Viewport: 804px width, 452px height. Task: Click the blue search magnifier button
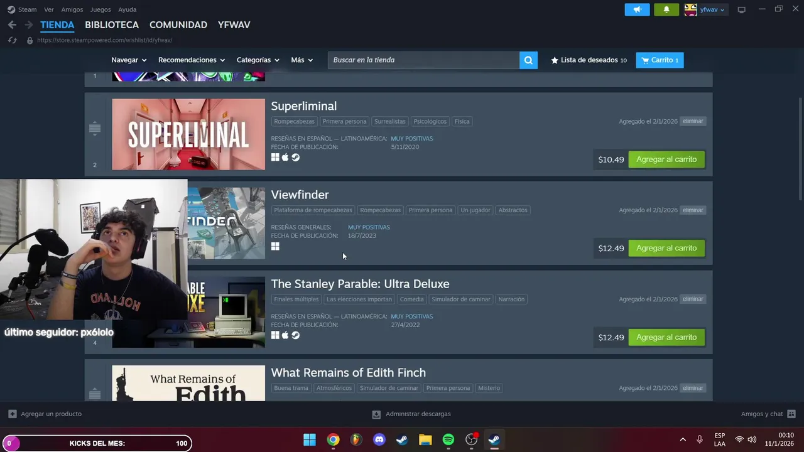click(528, 60)
